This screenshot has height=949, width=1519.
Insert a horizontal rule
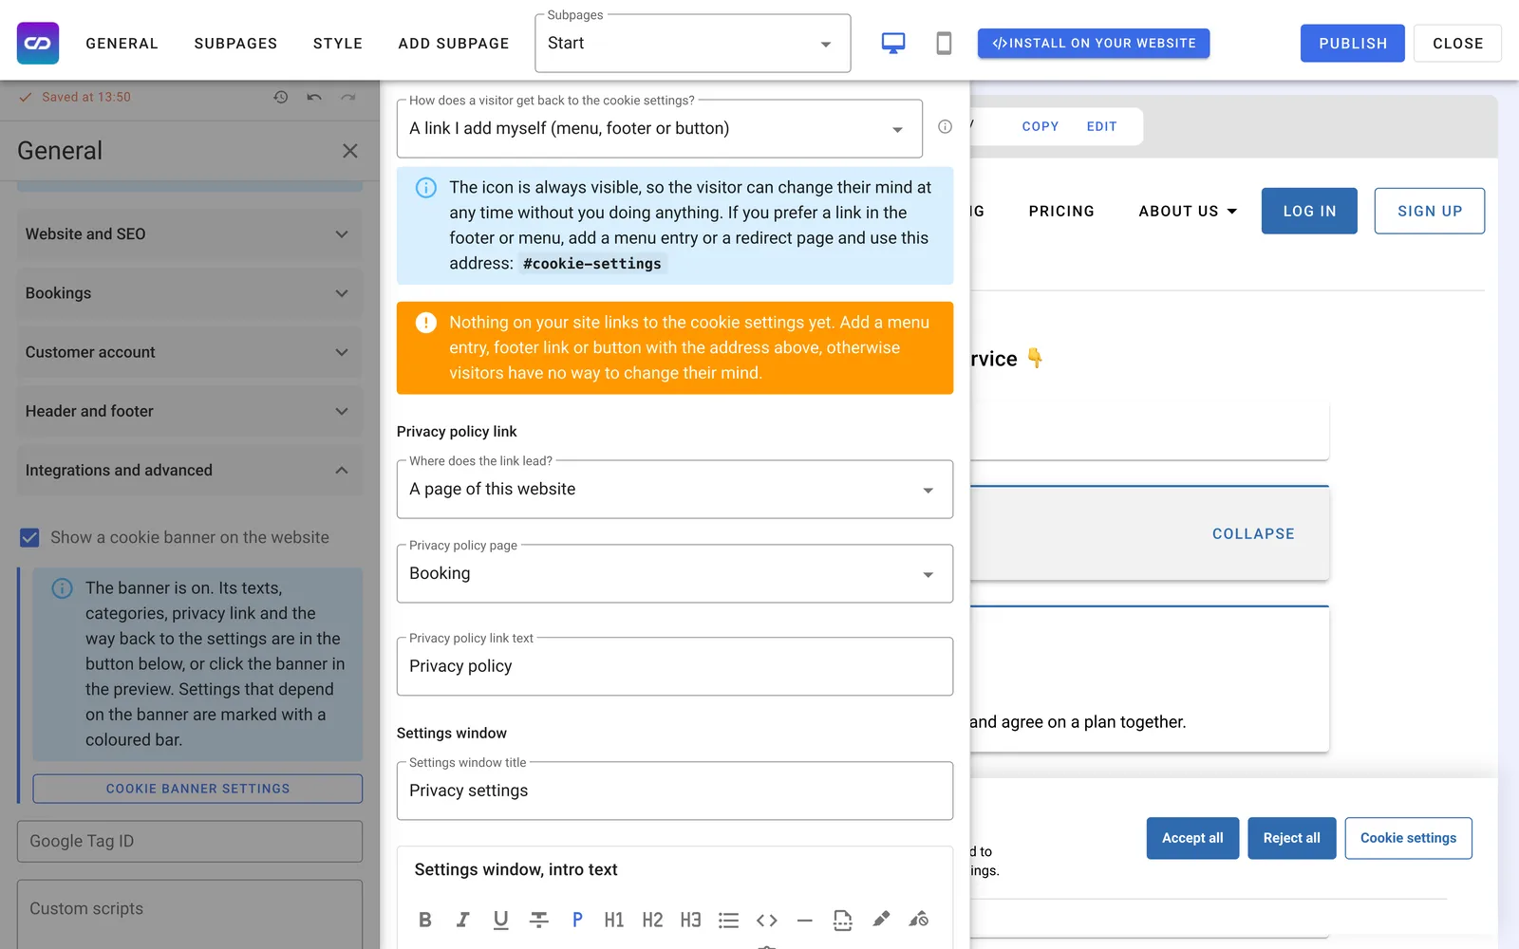[805, 920]
